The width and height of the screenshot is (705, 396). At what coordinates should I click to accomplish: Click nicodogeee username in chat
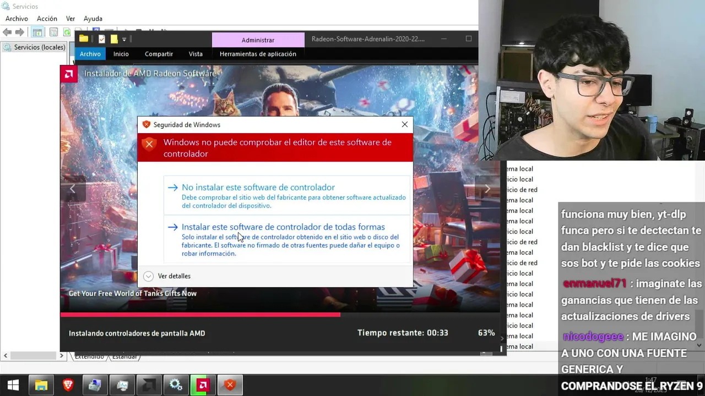593,336
